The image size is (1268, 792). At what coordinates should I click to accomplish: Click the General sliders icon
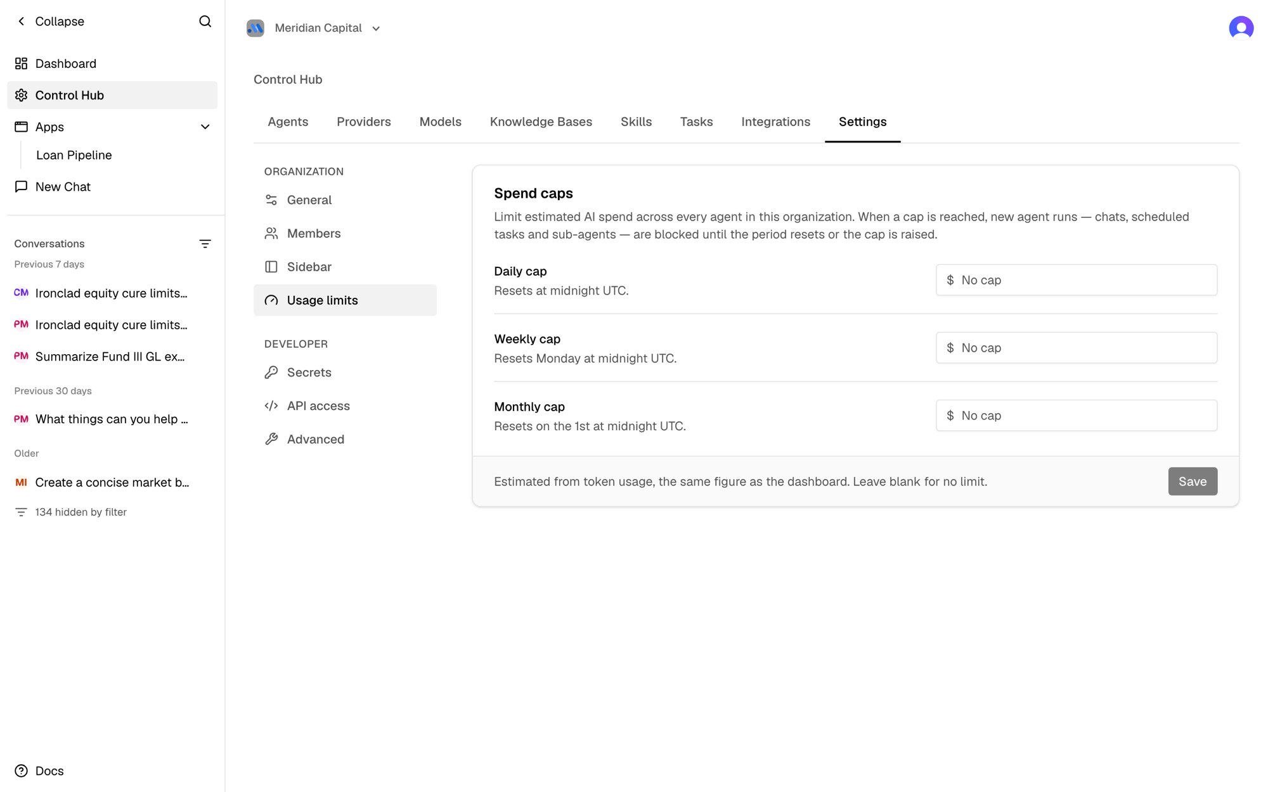click(271, 200)
